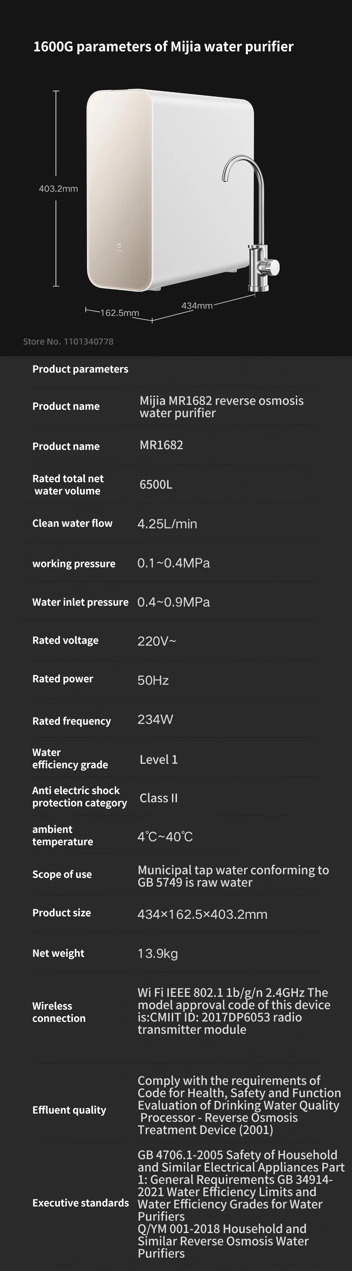Click the Mijia logo on the purifier
Image resolution: width=352 pixels, height=1271 pixels.
[x=119, y=247]
